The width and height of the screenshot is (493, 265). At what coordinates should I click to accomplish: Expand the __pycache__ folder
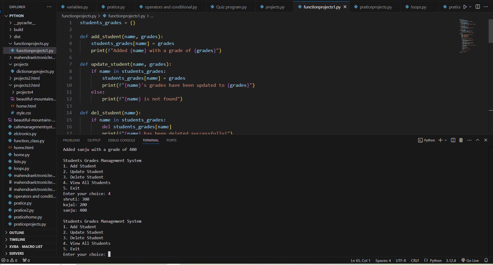[x=30, y=23]
